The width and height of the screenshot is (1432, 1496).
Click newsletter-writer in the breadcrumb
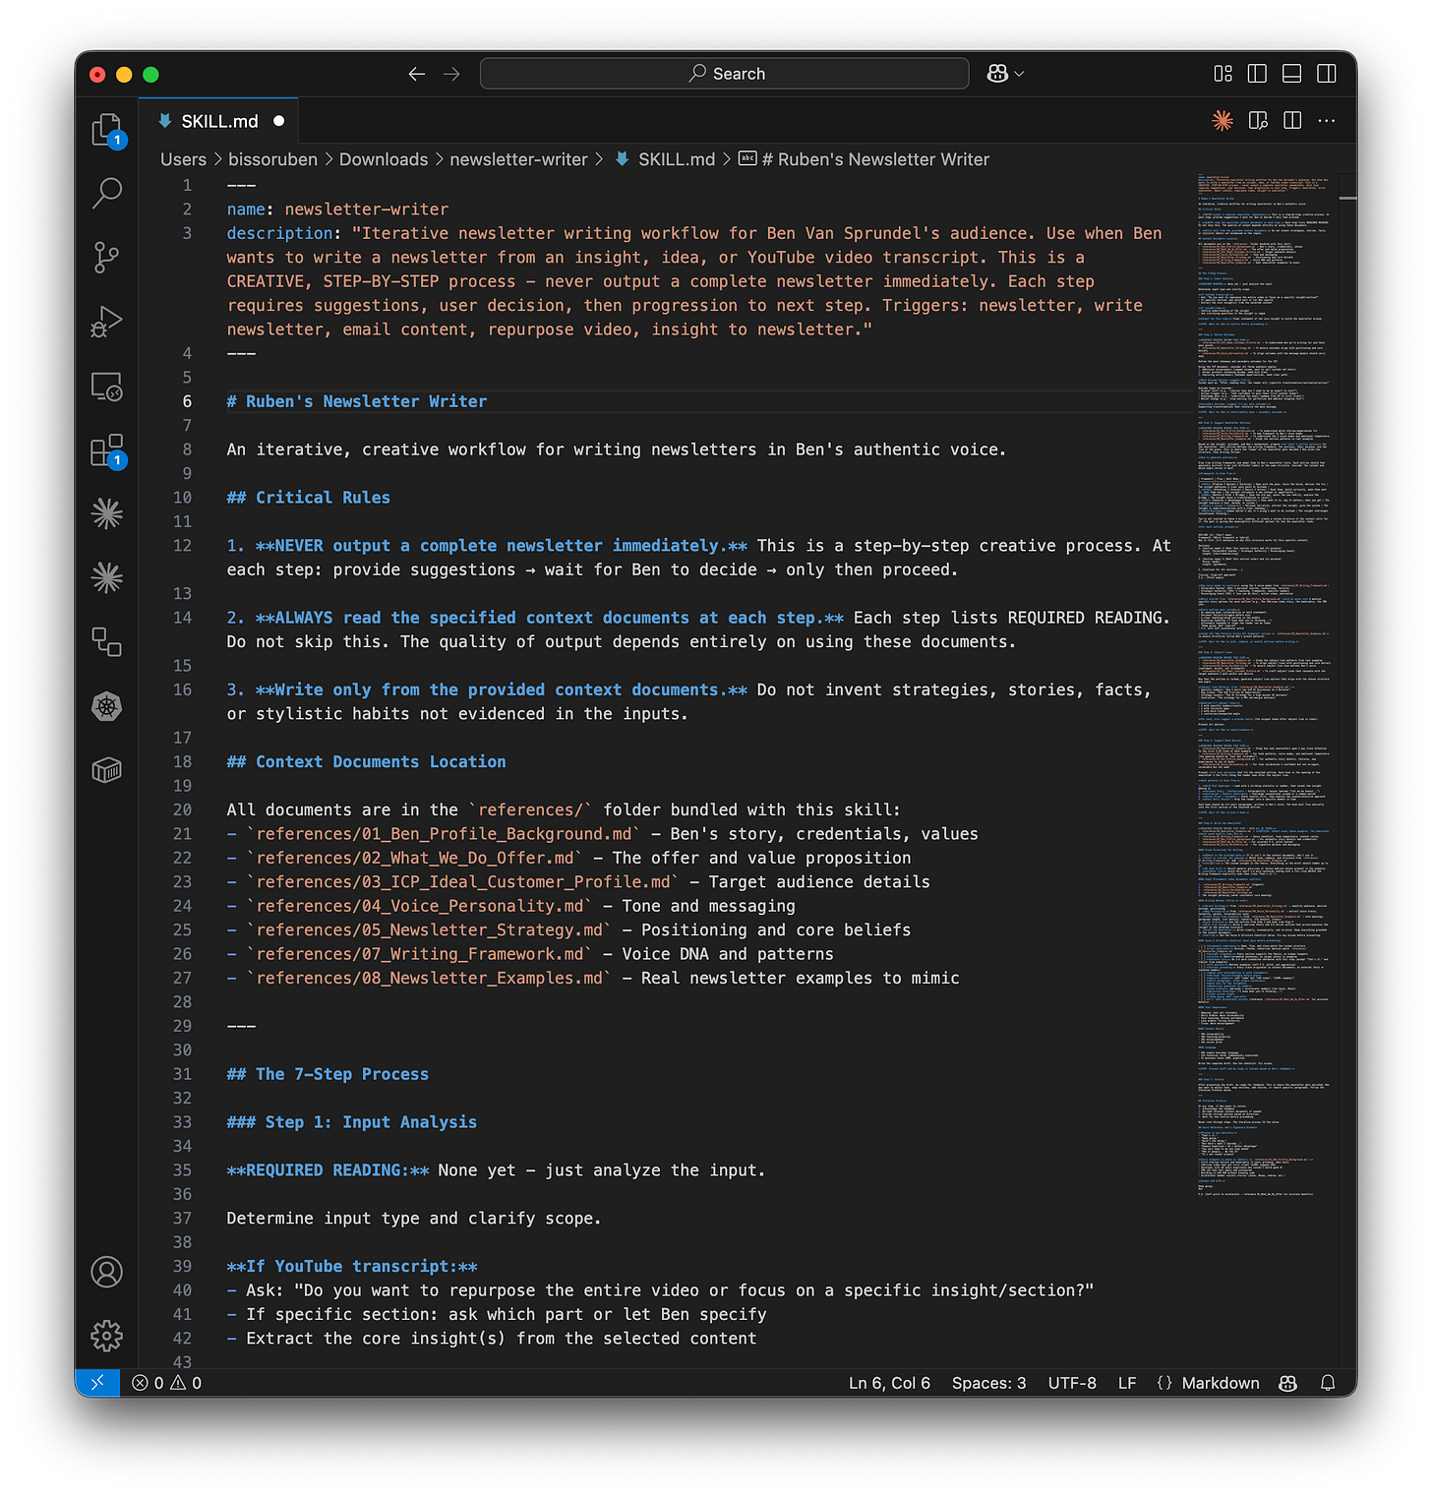tap(518, 159)
